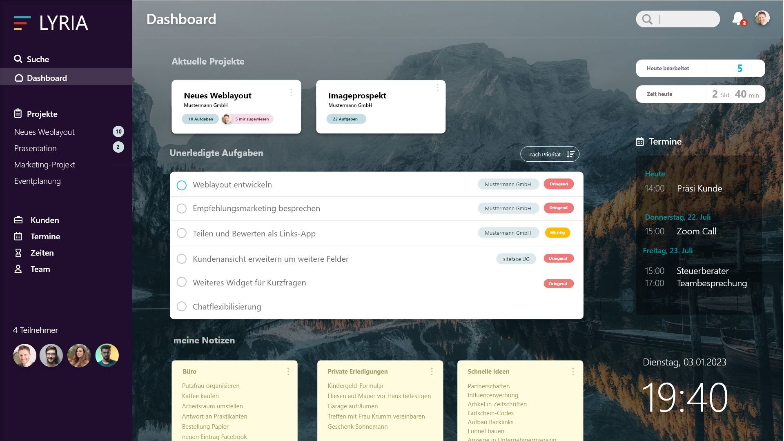Check off Empfehlungsmarketing besprechen task

click(x=182, y=209)
